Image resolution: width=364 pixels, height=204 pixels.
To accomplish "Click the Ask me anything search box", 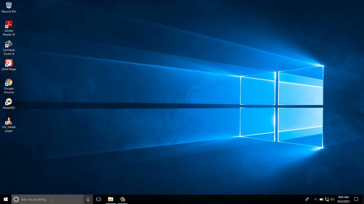I will [x=47, y=199].
